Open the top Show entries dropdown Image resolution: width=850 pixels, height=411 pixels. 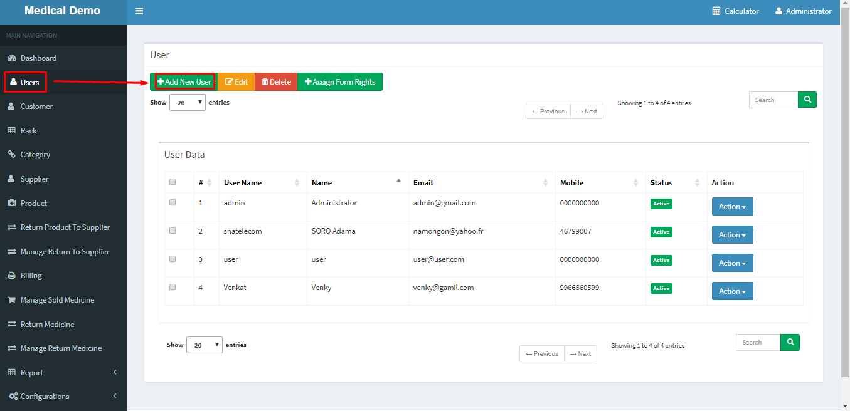click(x=188, y=103)
